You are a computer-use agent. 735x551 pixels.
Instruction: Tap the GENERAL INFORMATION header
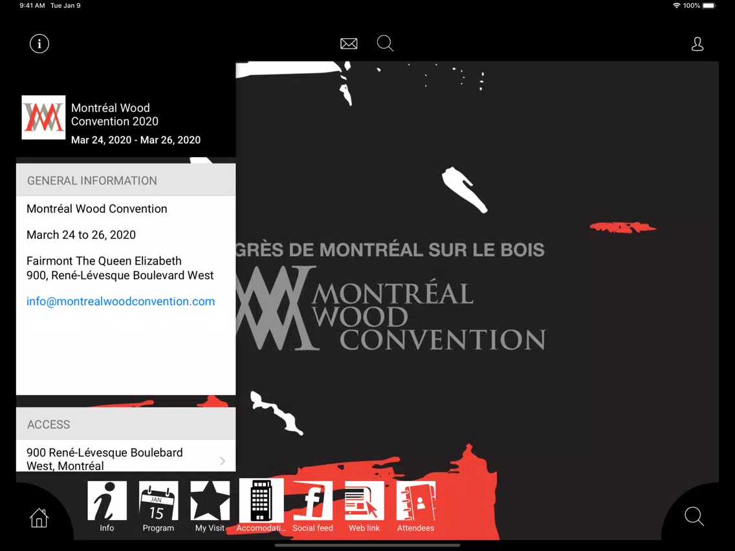click(x=126, y=180)
